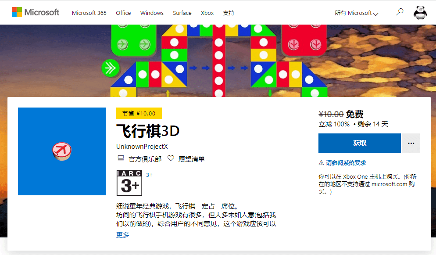The height and width of the screenshot is (255, 436).
Task: Open the Xbox menu item
Action: pos(207,13)
